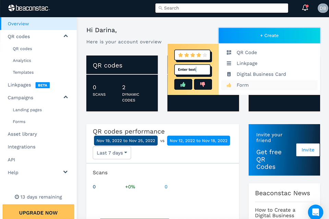Open the Nov 19 to Nov 25 date range
Image resolution: width=329 pixels, height=219 pixels.
point(126,141)
